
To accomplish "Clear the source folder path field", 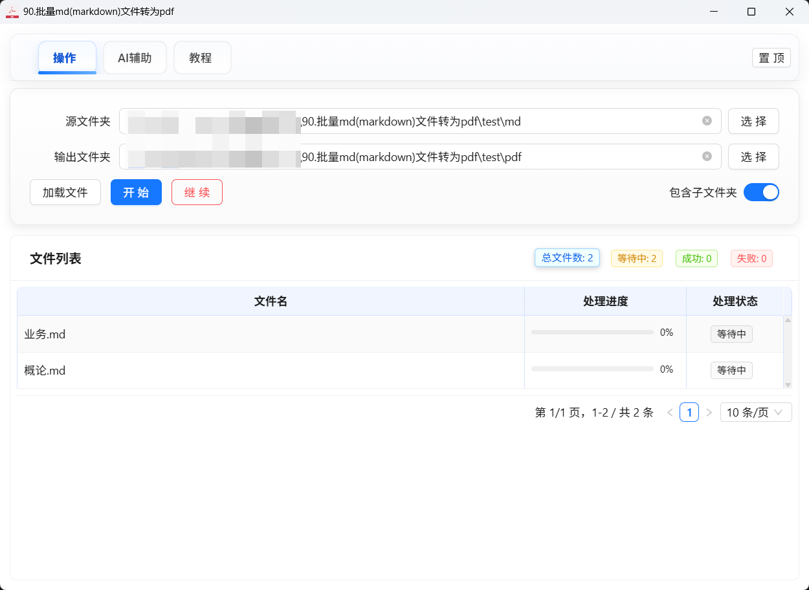I will 706,120.
